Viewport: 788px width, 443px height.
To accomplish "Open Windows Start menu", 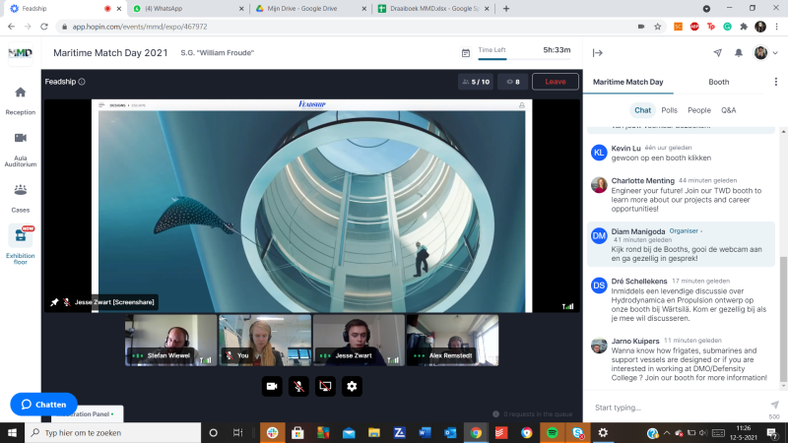I will pyautogui.click(x=12, y=432).
